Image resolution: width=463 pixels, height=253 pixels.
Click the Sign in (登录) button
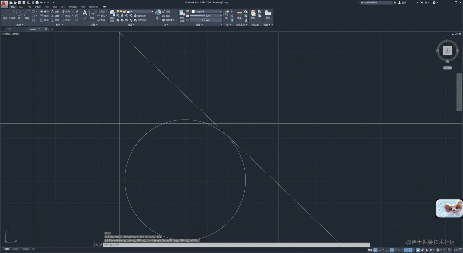(402, 2)
